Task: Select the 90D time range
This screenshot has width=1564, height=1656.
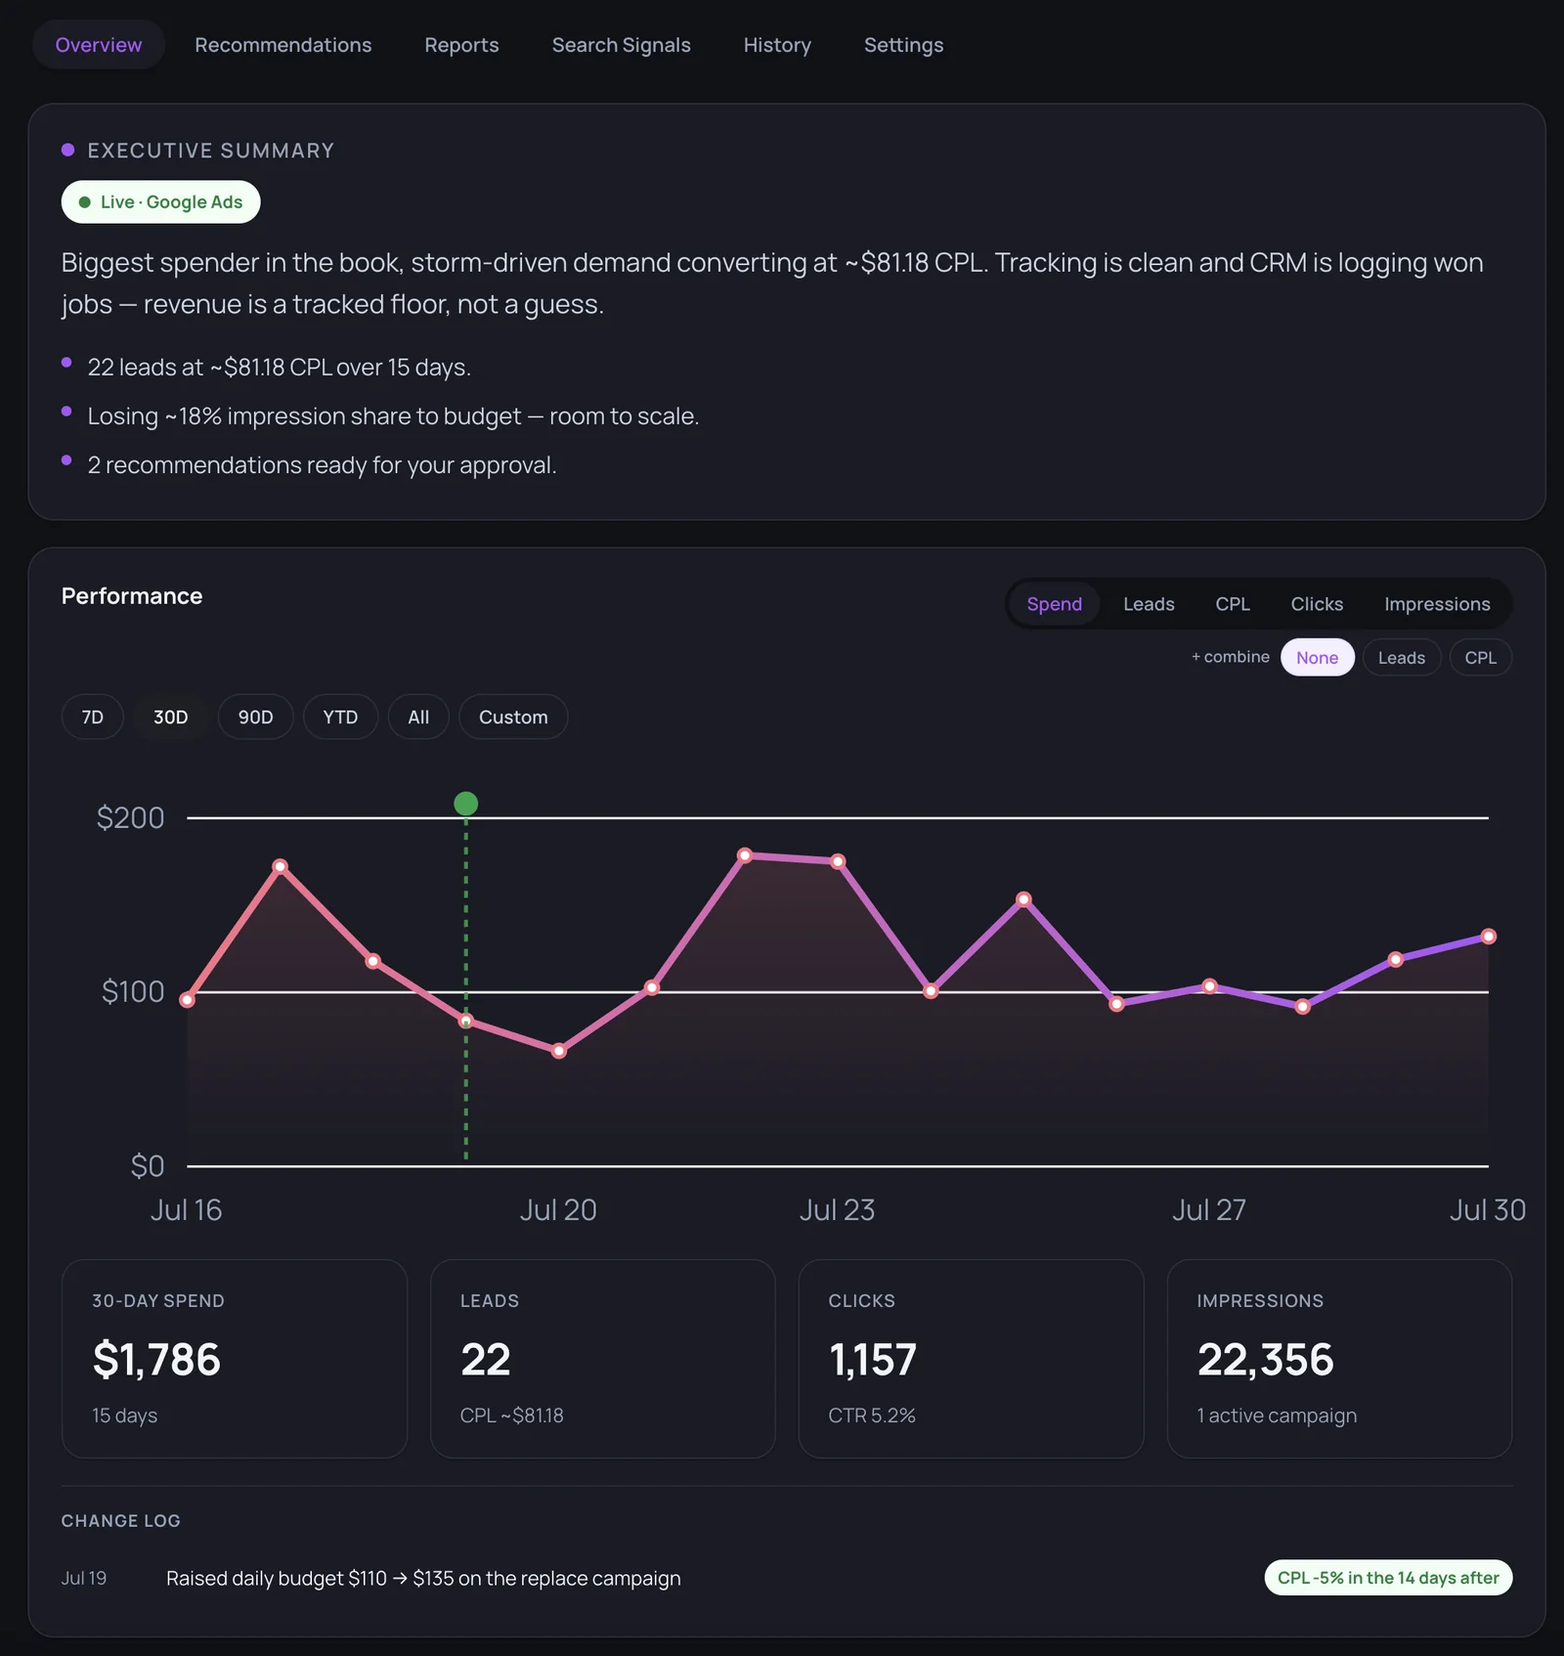Action: (x=255, y=718)
